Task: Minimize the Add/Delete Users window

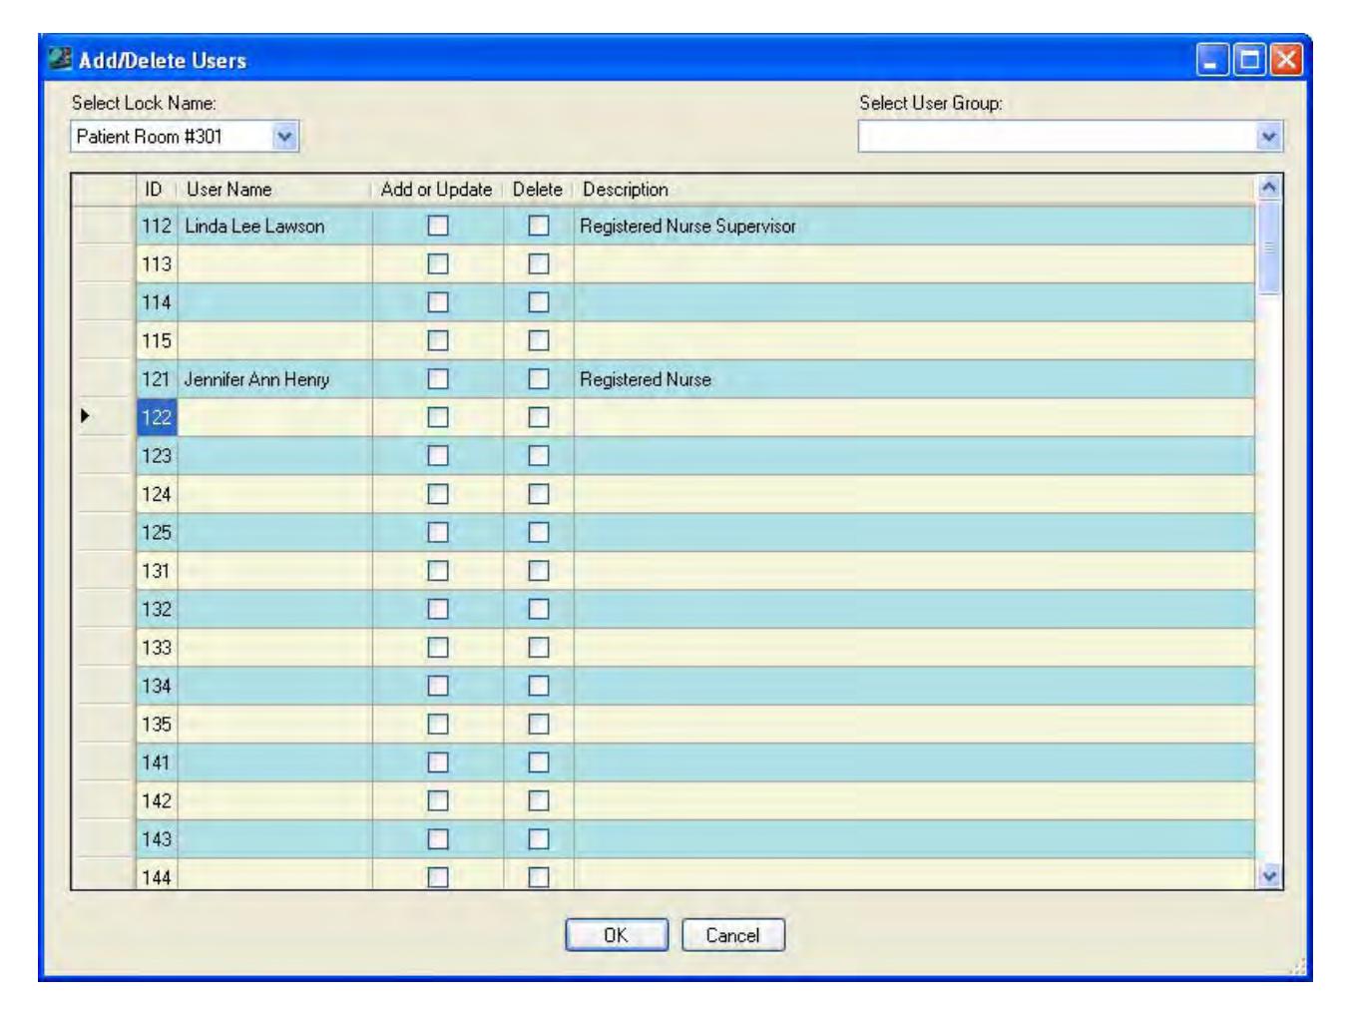Action: 1212,60
